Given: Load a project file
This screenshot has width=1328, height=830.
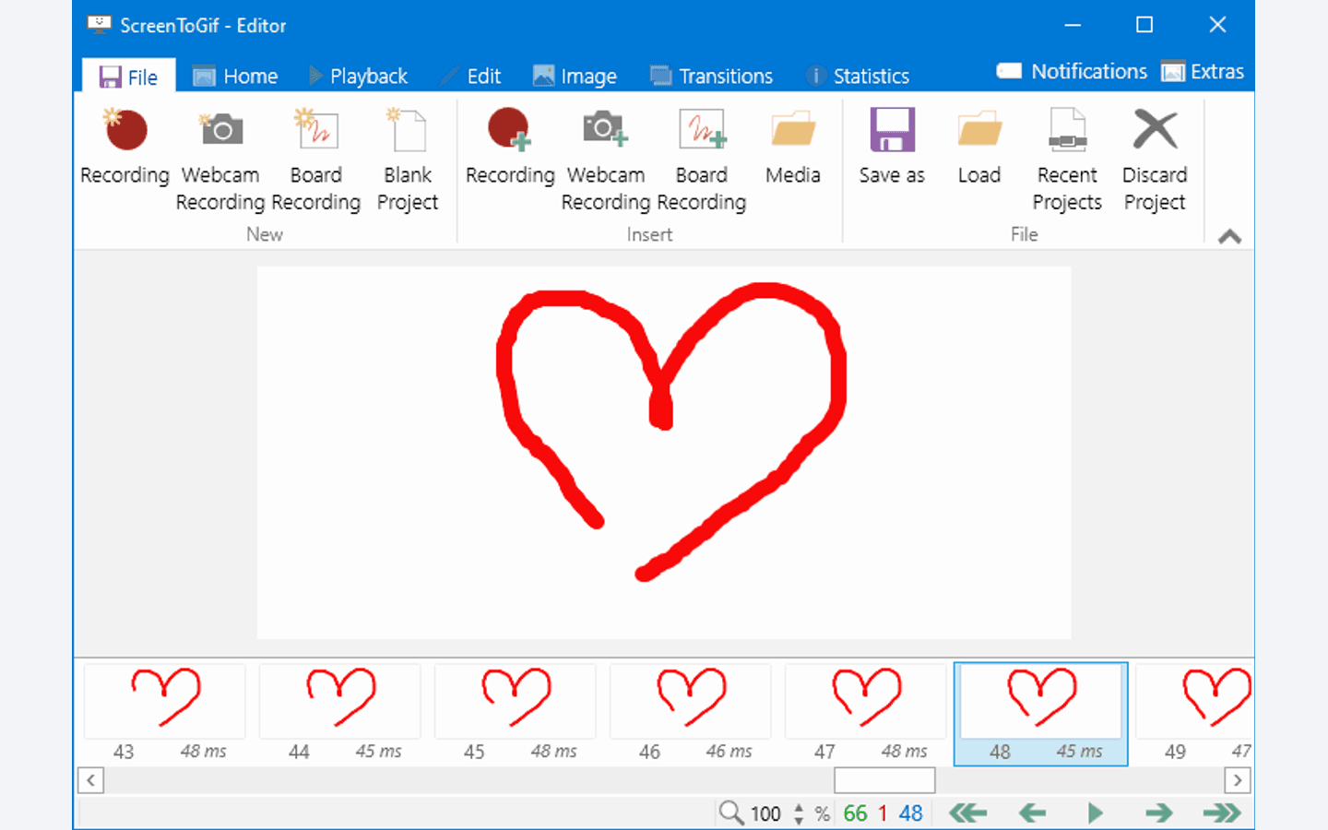Looking at the screenshot, I should coord(979,148).
